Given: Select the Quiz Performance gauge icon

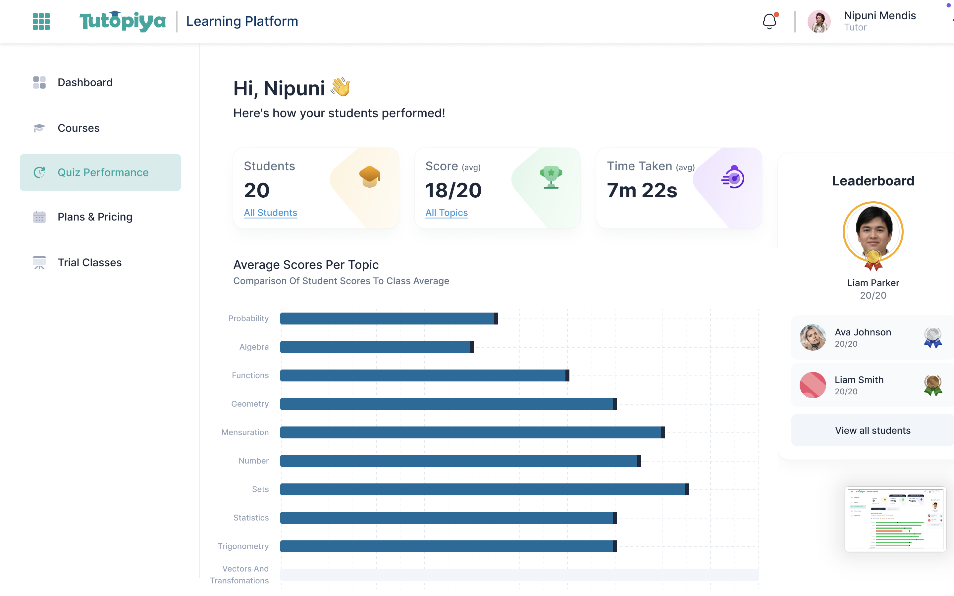Looking at the screenshot, I should (39, 172).
